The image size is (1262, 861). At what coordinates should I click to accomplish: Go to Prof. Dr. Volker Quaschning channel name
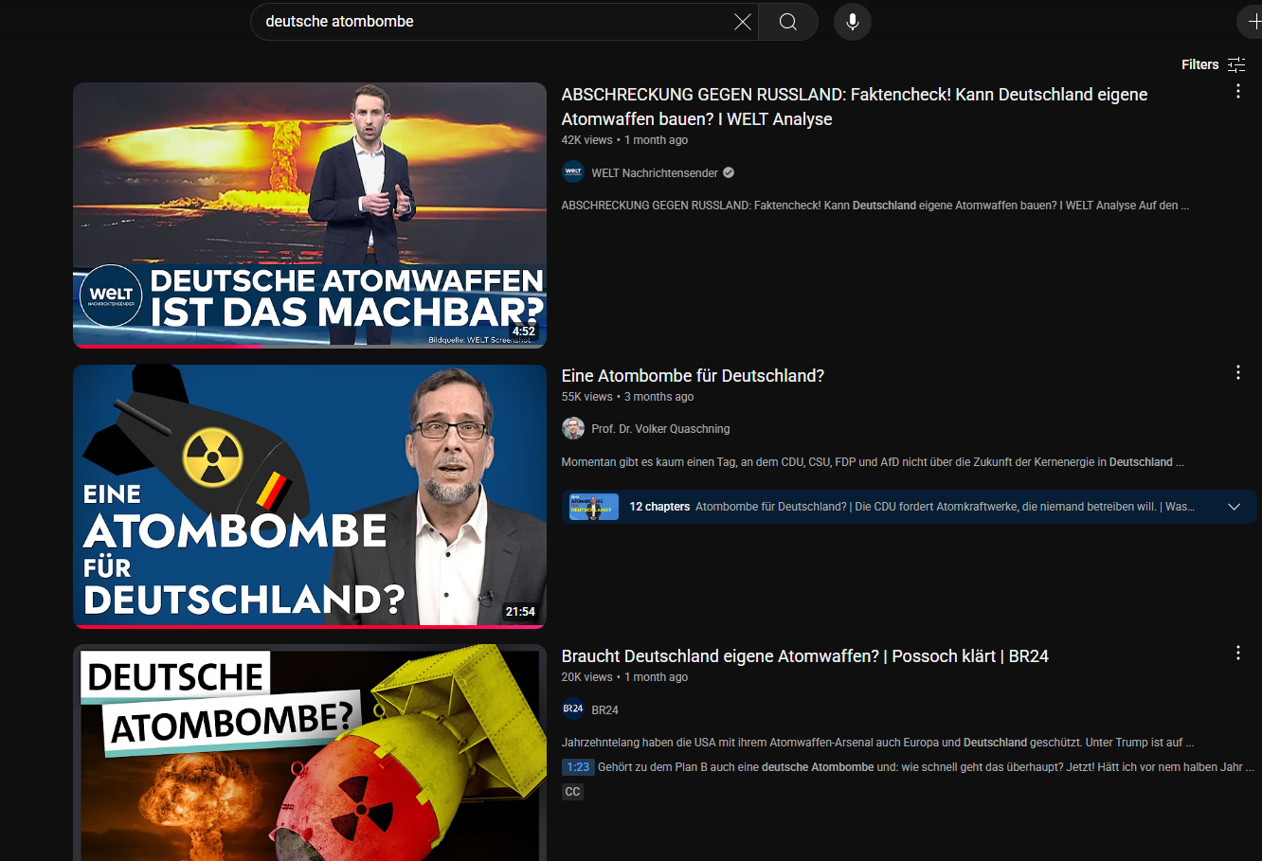click(660, 429)
